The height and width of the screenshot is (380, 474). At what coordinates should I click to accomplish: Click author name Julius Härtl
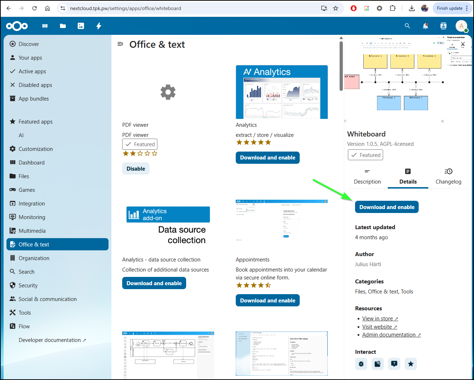click(368, 264)
